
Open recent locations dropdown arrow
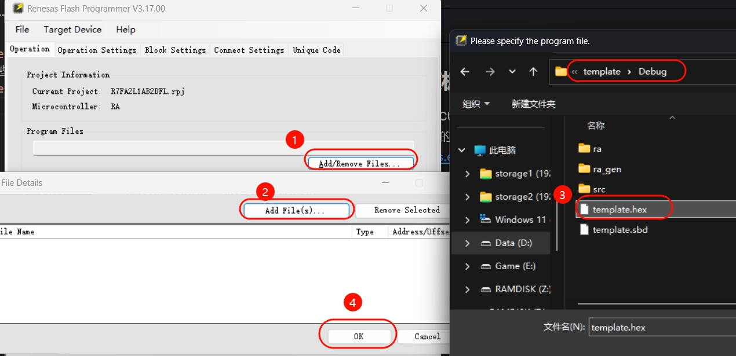pos(512,71)
